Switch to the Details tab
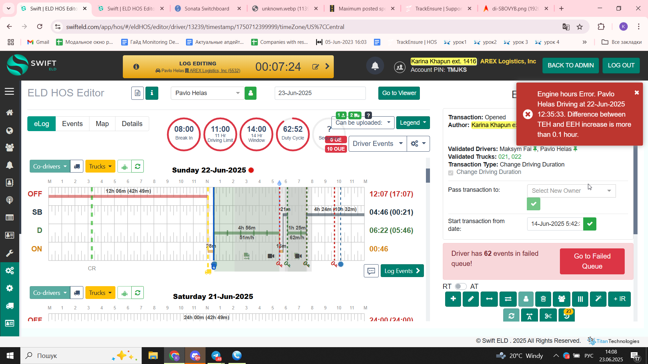 click(x=132, y=124)
